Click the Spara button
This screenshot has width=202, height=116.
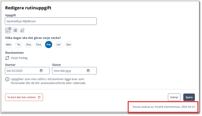(189, 97)
